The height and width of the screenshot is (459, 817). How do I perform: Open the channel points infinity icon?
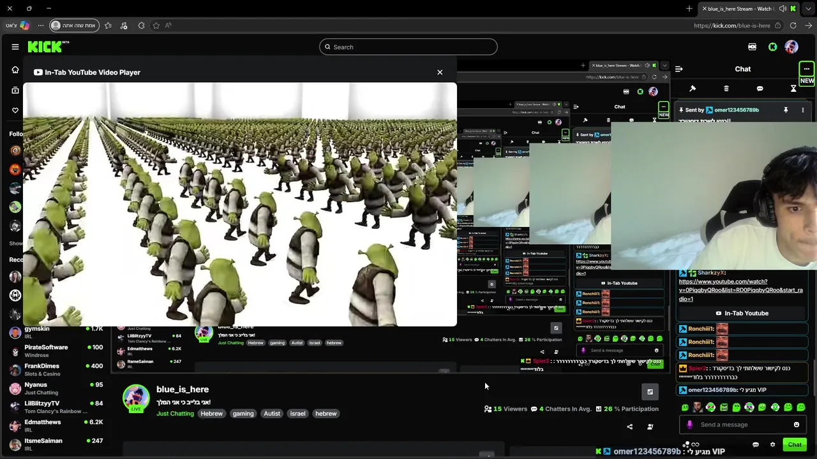694,445
